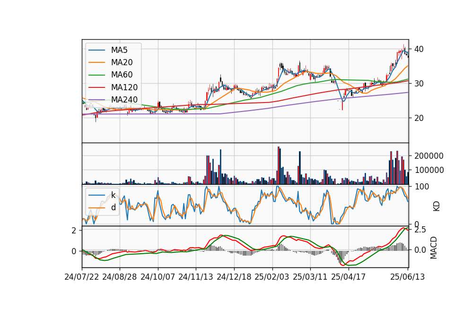Click the MACD vertical axis title
The image size is (454, 326).
(x=434, y=248)
